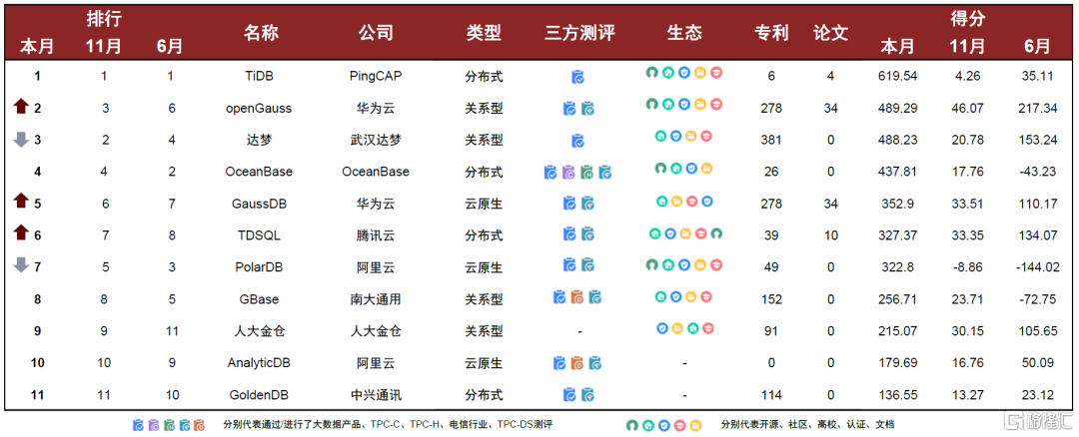The image size is (1079, 437).
Task: Click the score value 619.54
Action: [x=898, y=76]
